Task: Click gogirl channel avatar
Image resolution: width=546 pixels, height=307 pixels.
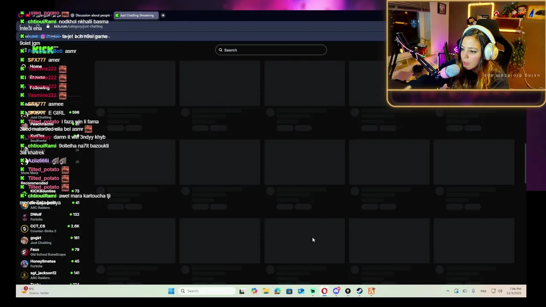Action: 24,240
